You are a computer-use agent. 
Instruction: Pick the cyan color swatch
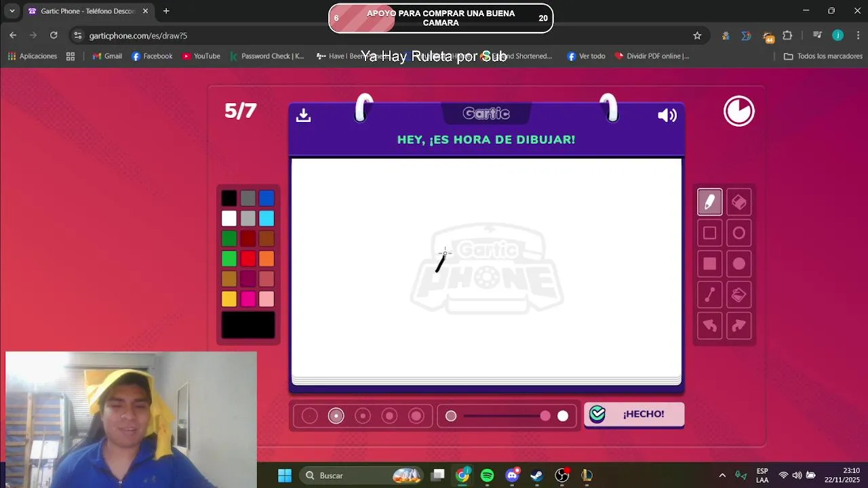tap(267, 218)
